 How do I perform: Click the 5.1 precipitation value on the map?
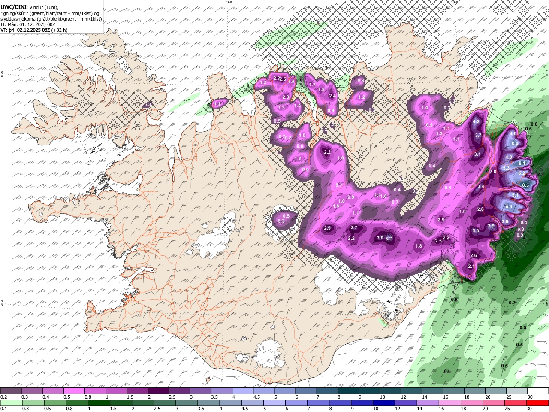click(516, 195)
